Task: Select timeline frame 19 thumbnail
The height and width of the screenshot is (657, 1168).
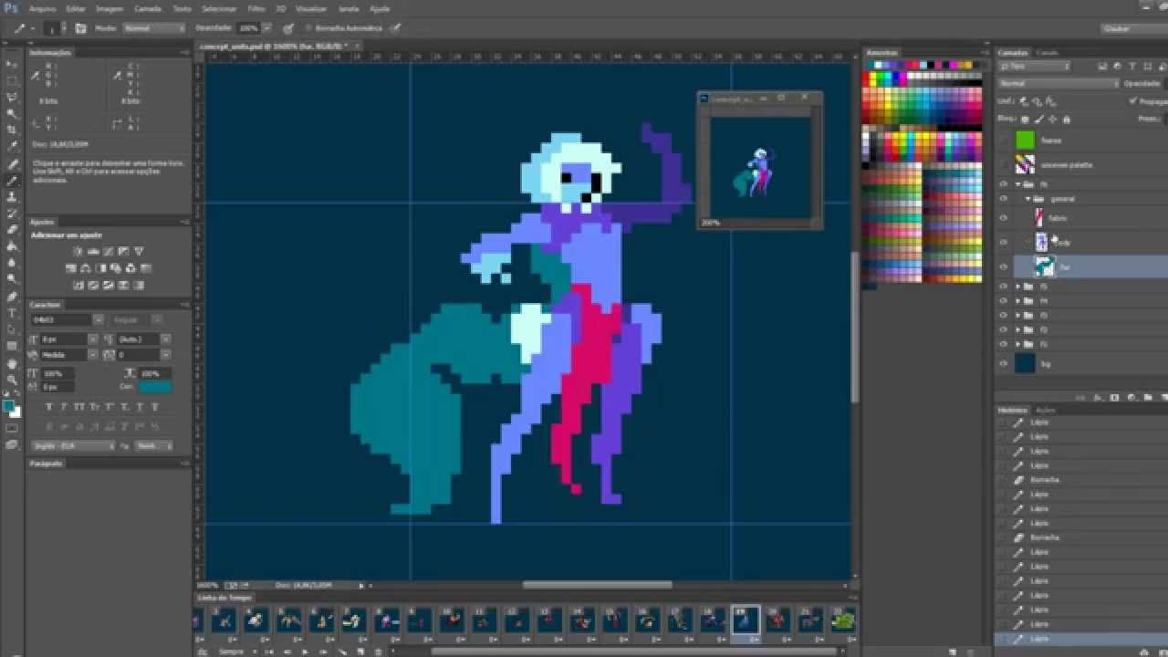Action: [746, 620]
